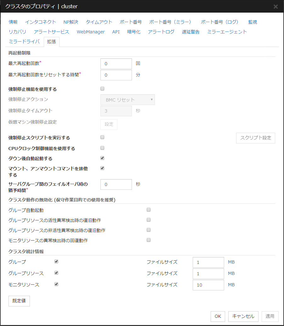Enable the 強制停止機能を使用する checkbox
284x326 pixels.
tap(102, 89)
